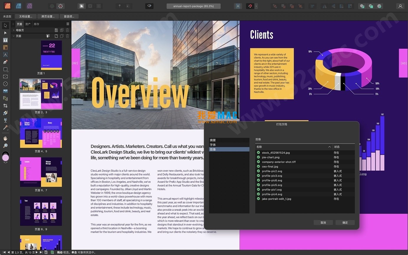The height and width of the screenshot is (255, 408).
Task: Click the 确定 button
Action: pos(345,223)
